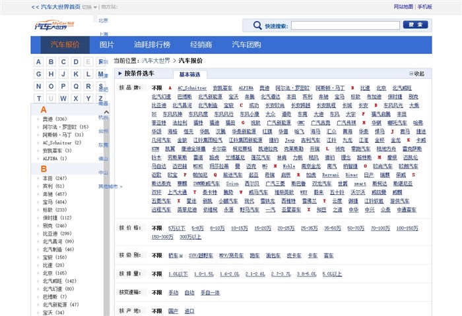The image size is (462, 316).
Task: Choose letter N in the alphabet grid
Action: point(38,86)
